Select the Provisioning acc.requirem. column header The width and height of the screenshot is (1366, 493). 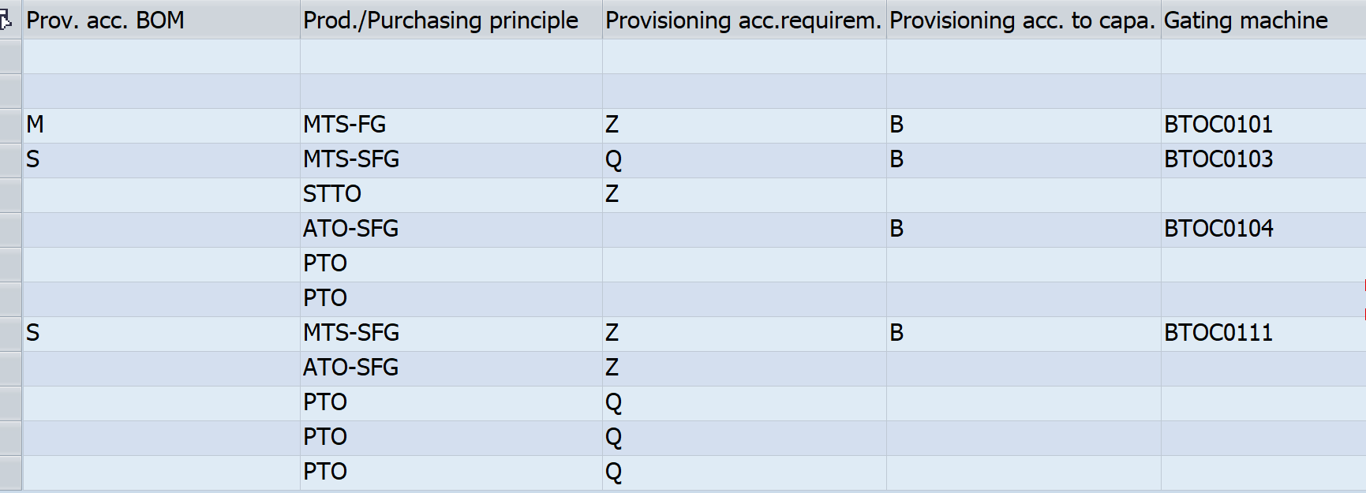(743, 21)
